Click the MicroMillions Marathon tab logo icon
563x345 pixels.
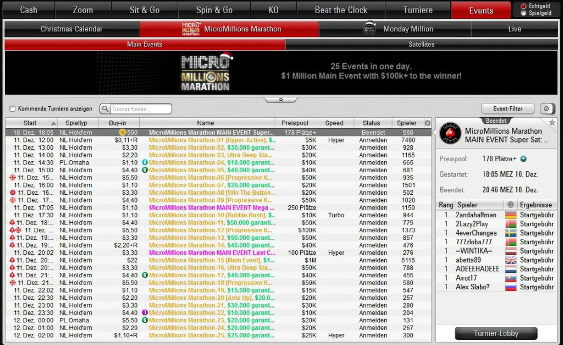coord(191,29)
